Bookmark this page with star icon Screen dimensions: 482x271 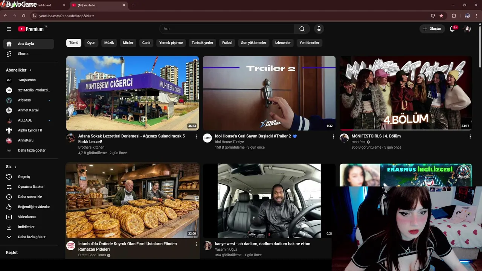coord(441,16)
